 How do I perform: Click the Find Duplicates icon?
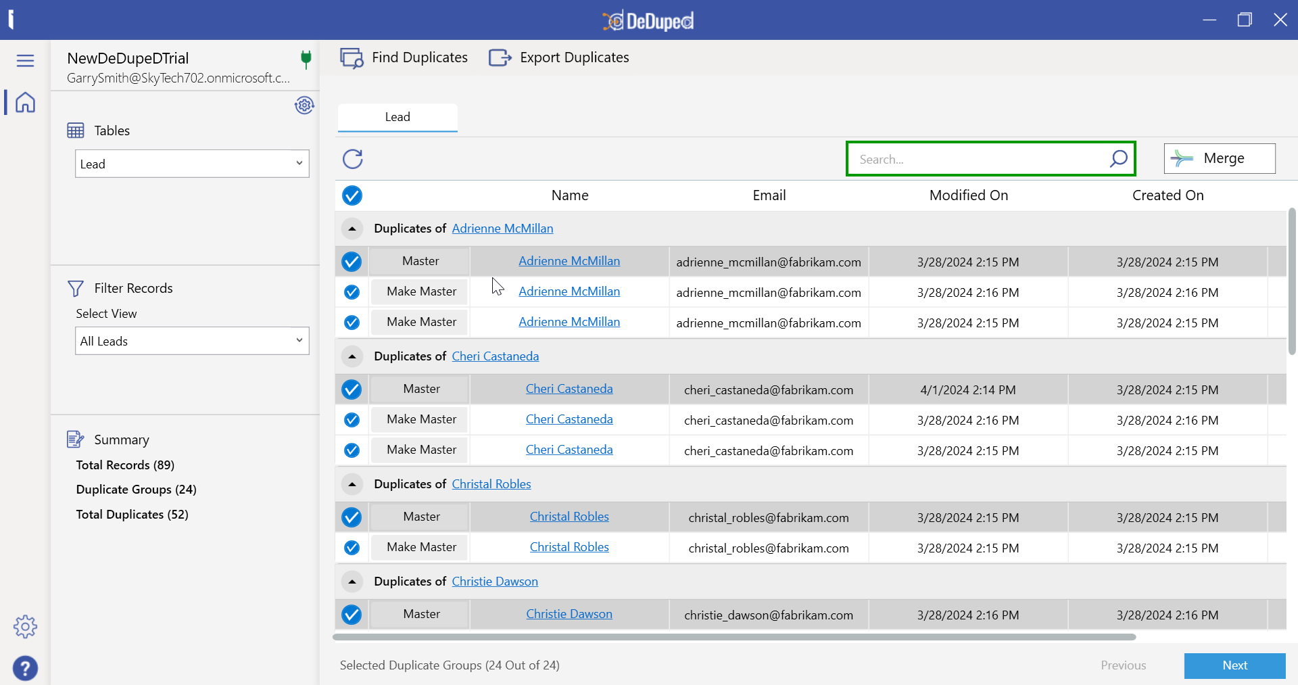coord(352,58)
